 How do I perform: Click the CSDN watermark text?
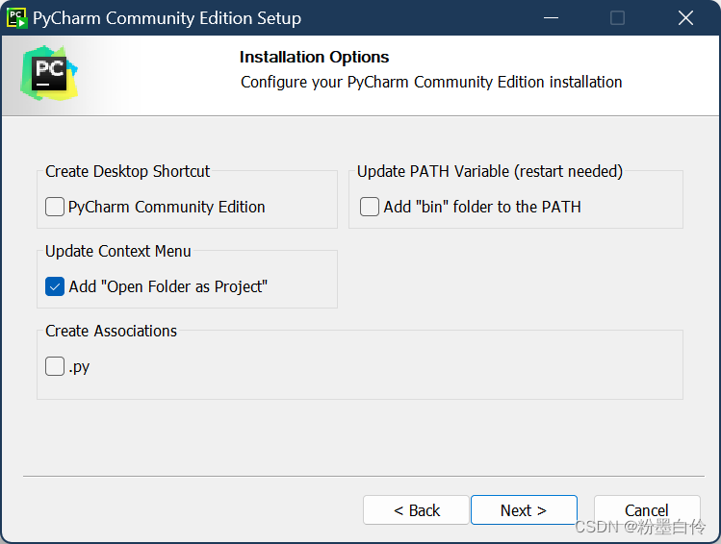click(x=639, y=527)
